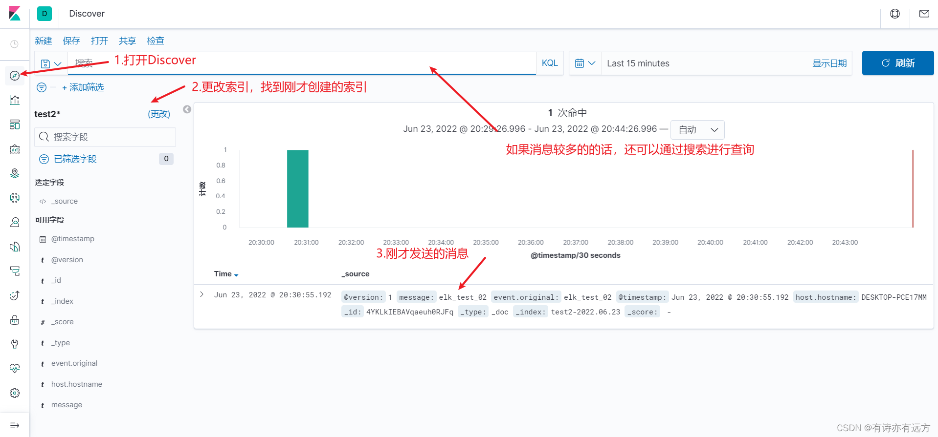Expand the sidebar navigation
Image resolution: width=938 pixels, height=437 pixels.
[x=15, y=425]
